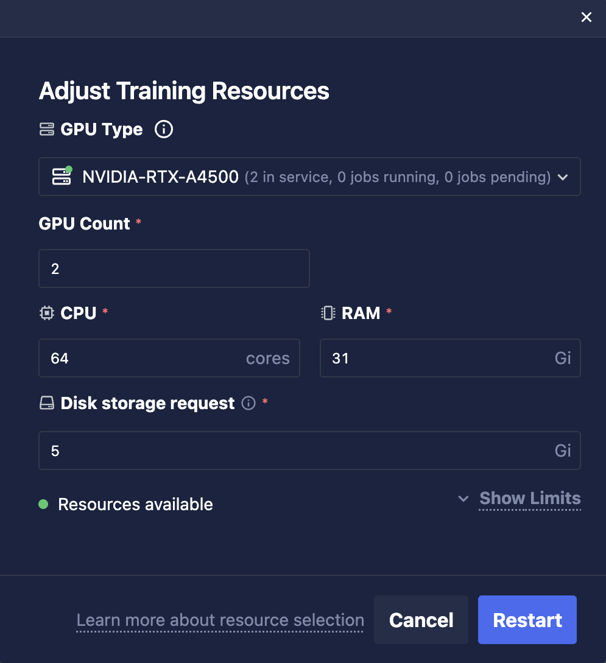The width and height of the screenshot is (606, 663).
Task: Click the Disk storage request info icon
Action: pos(248,403)
